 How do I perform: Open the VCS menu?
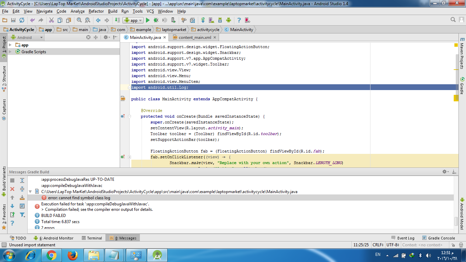tap(150, 11)
